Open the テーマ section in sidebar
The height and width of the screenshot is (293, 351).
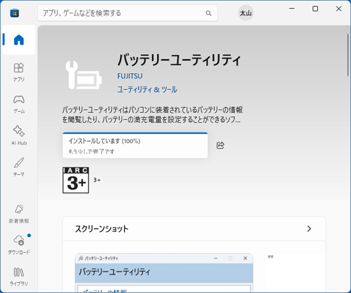click(x=19, y=167)
